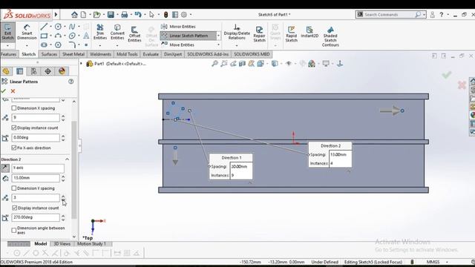This screenshot has width=475, height=267.
Task: Click Linear Sketch Pattern command
Action: tap(189, 36)
